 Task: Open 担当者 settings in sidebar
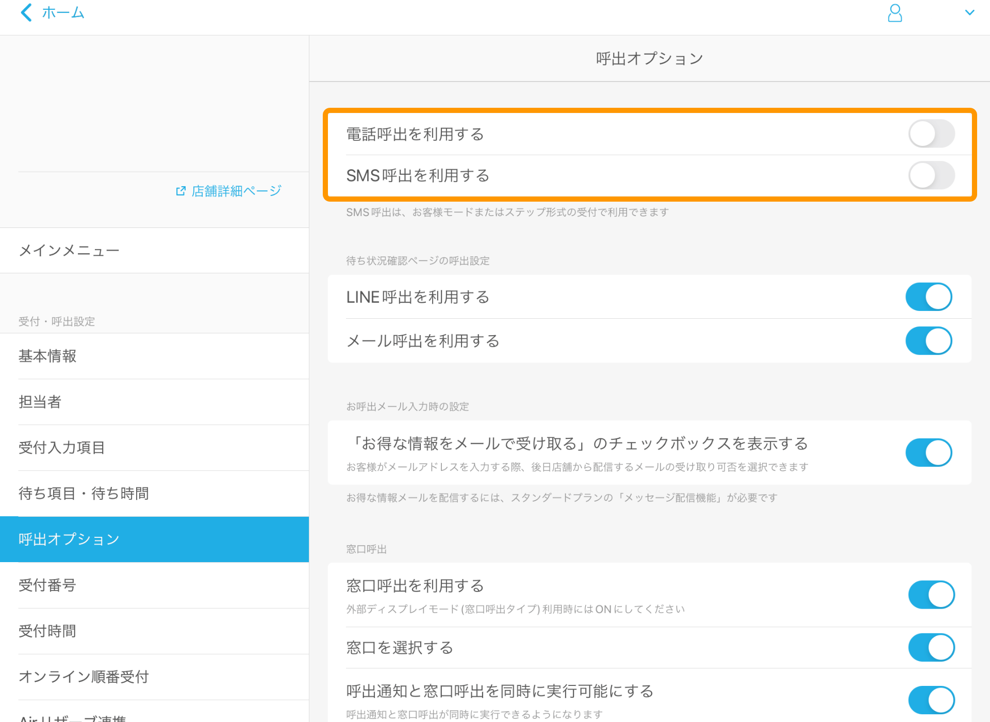(x=40, y=402)
